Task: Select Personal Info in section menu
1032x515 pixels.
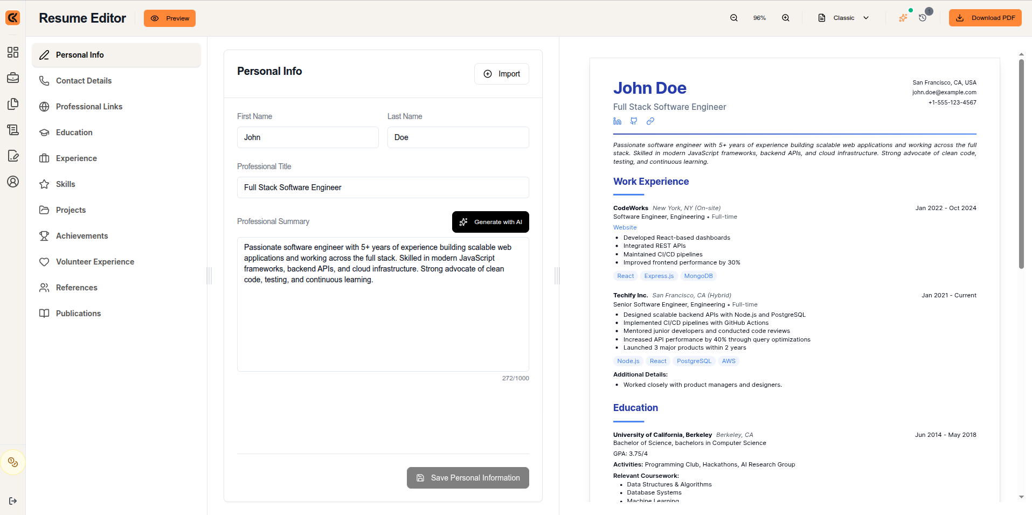Action: pyautogui.click(x=116, y=55)
